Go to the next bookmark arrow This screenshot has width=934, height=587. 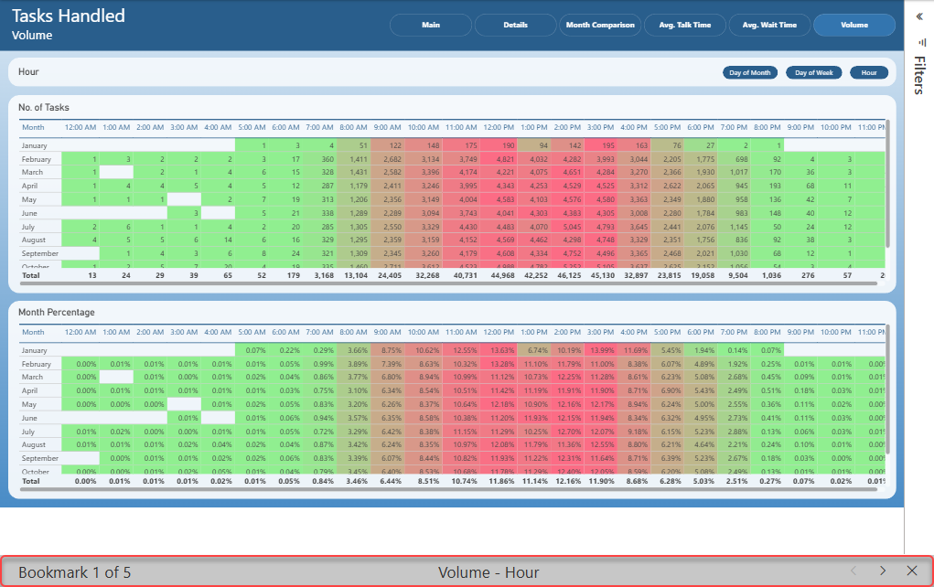pyautogui.click(x=883, y=571)
